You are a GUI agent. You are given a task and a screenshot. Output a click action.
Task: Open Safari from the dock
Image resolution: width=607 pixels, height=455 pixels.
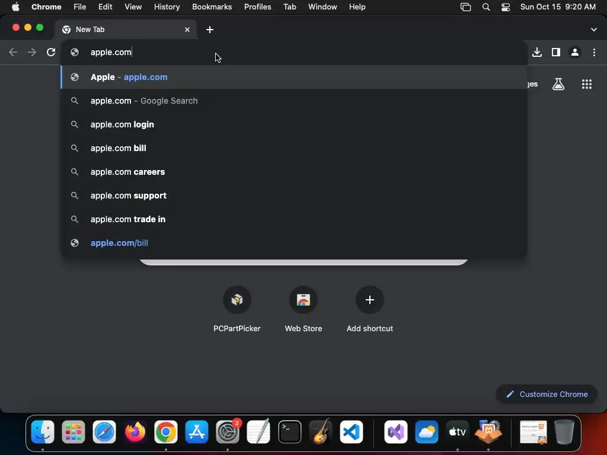(x=104, y=432)
